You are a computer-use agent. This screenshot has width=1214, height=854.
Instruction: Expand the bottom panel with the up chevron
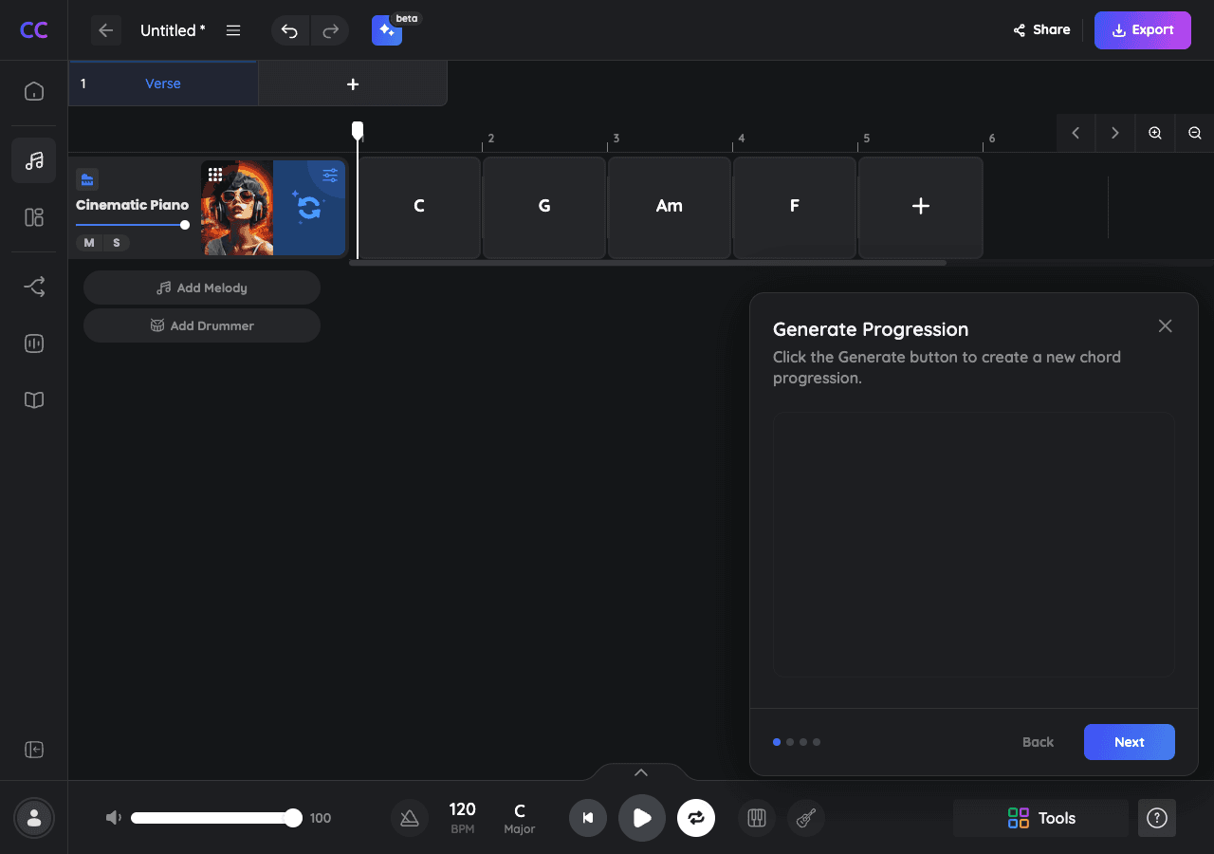641,772
